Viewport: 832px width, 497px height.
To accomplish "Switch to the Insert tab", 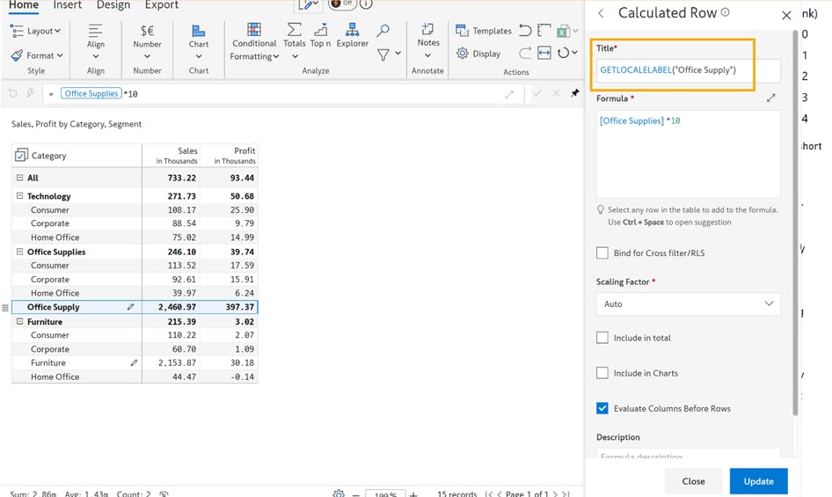I will coord(68,4).
